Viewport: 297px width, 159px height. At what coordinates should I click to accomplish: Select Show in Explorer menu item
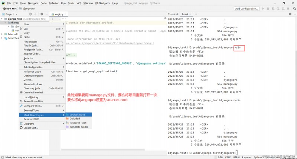(42, 85)
